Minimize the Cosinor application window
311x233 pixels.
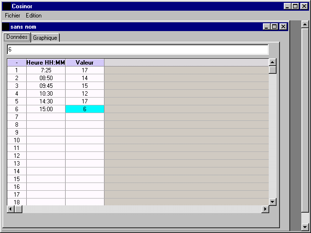tap(287, 6)
